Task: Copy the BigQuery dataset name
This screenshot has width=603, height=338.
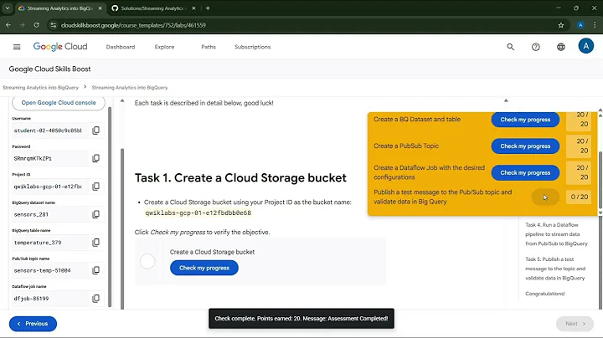Action: click(95, 214)
